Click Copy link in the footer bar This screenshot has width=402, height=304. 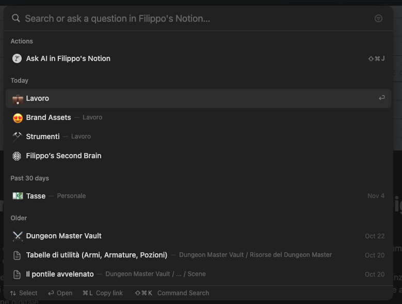[103, 293]
